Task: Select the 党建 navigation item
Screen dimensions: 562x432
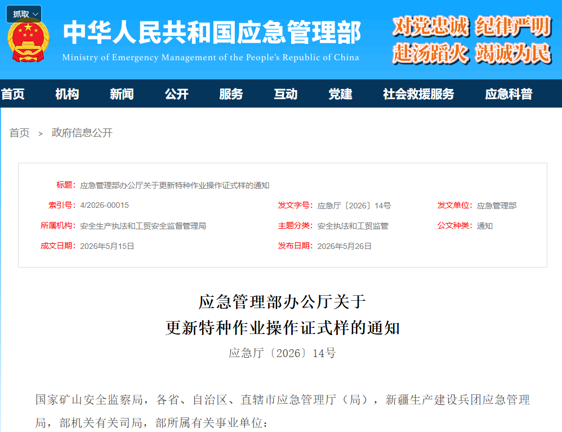Action: [340, 94]
